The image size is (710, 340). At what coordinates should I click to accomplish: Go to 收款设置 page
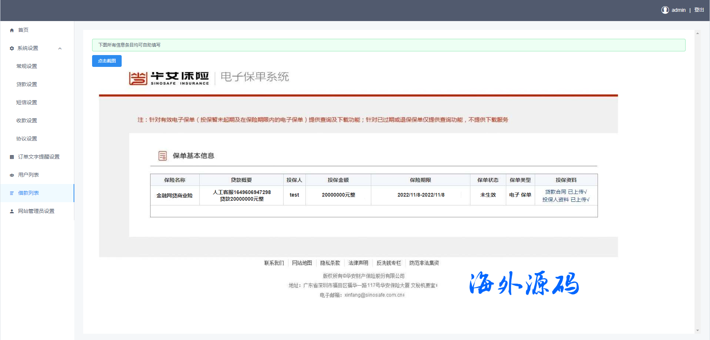click(x=27, y=120)
